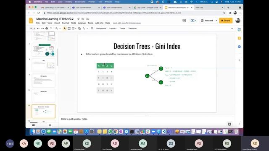Click the last edit history link
The image size is (269, 151).
[x=127, y=23]
